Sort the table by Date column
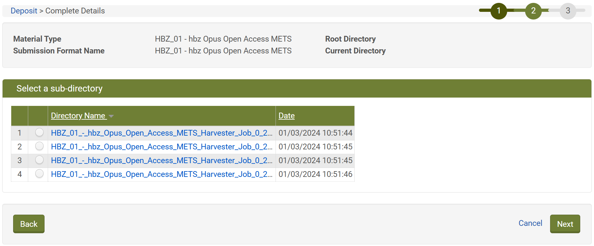The height and width of the screenshot is (246, 594). click(286, 115)
